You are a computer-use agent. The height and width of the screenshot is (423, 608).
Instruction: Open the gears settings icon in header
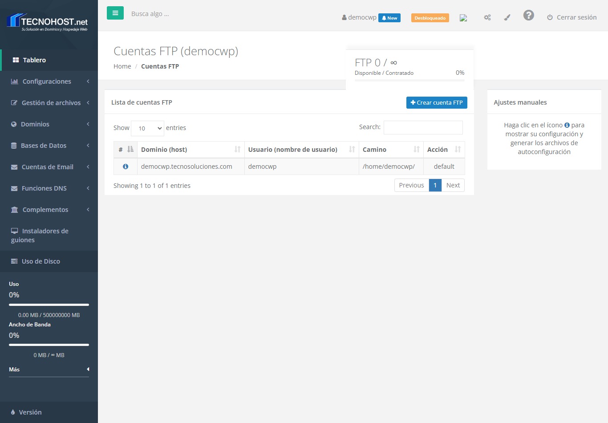(487, 17)
